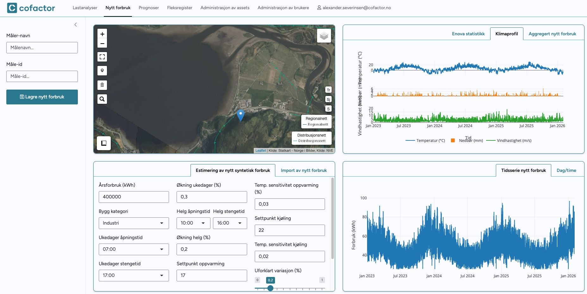587x294 pixels.
Task: Switch to the Enova statistikk tab
Action: pos(468,34)
